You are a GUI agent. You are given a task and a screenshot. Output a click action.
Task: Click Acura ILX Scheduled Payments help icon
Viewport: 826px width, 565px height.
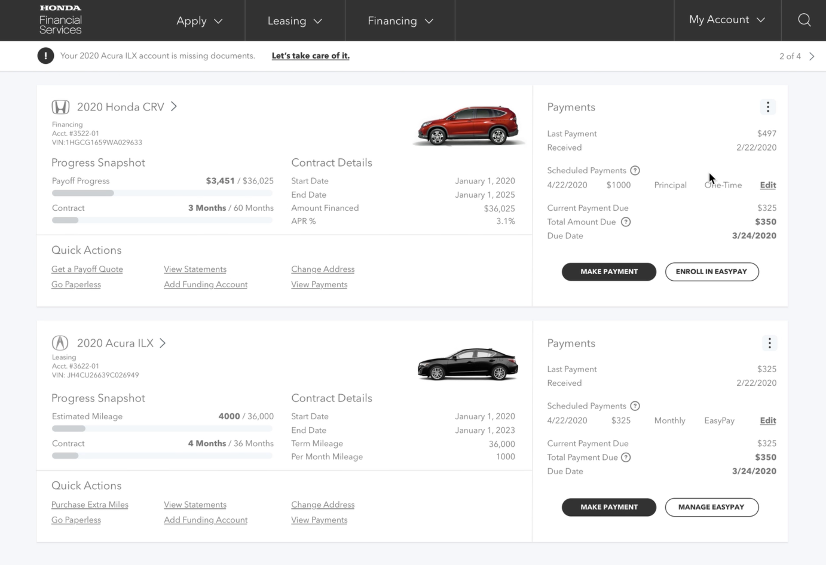635,406
